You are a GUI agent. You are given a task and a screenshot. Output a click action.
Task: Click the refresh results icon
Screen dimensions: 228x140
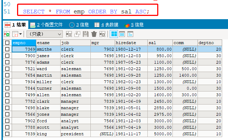7,34
